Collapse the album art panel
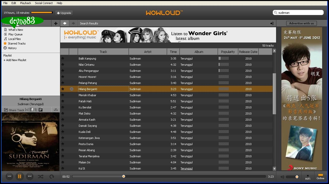The height and width of the screenshot is (184, 329). [56, 110]
